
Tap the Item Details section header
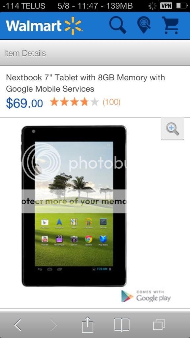25,53
